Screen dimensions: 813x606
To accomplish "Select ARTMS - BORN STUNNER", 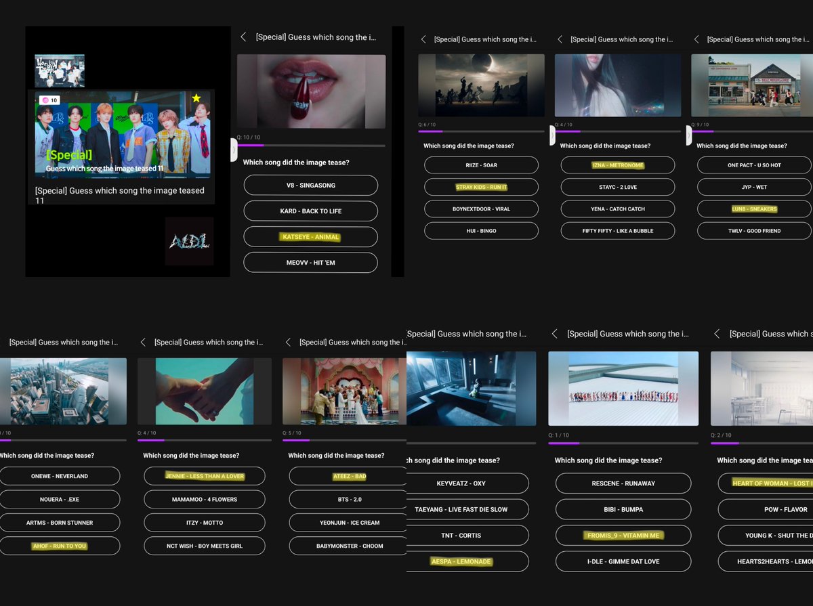I will point(60,523).
